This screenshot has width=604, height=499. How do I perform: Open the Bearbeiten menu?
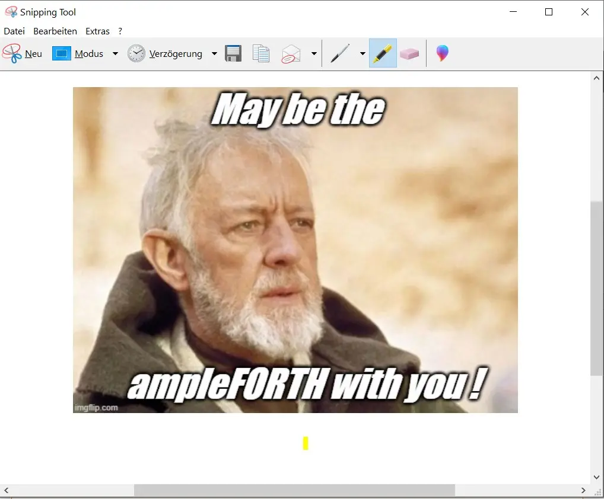click(x=55, y=31)
